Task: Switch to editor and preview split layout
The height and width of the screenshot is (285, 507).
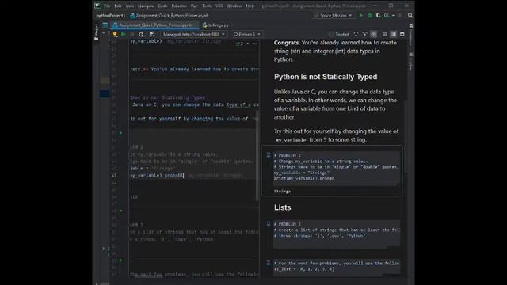Action: click(x=393, y=34)
